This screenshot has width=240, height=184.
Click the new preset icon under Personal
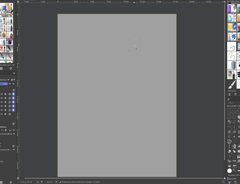(235, 95)
